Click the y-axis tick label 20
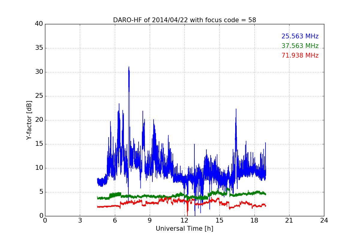The image size is (360, 240). 39,120
